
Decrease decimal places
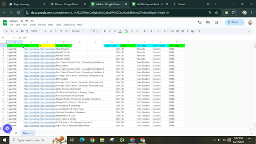(x=56, y=31)
